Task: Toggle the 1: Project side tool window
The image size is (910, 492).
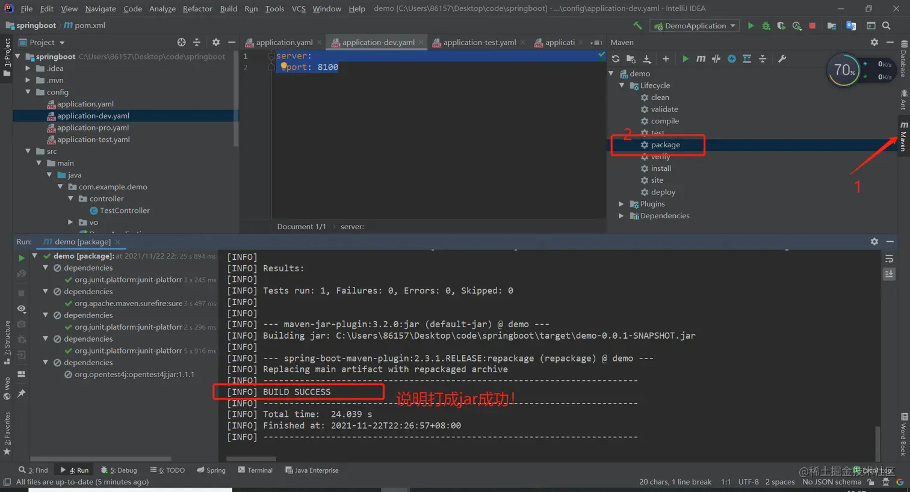Action: point(7,57)
